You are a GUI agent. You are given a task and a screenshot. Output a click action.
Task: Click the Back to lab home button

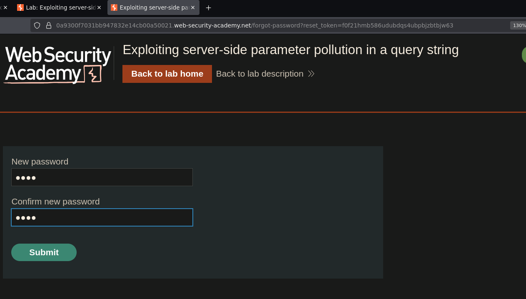167,74
